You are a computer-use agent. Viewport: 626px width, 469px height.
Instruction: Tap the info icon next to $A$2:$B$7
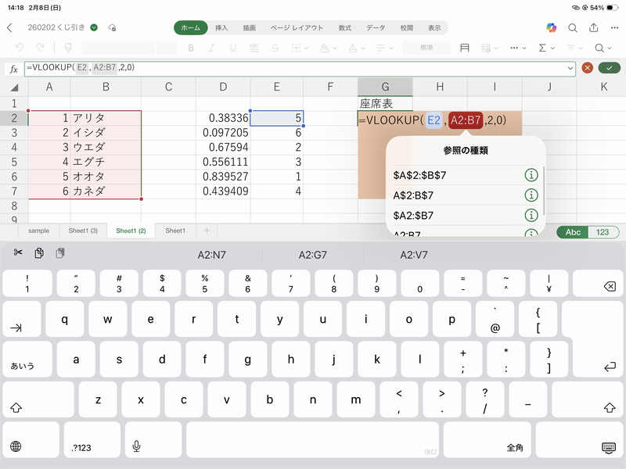(531, 175)
